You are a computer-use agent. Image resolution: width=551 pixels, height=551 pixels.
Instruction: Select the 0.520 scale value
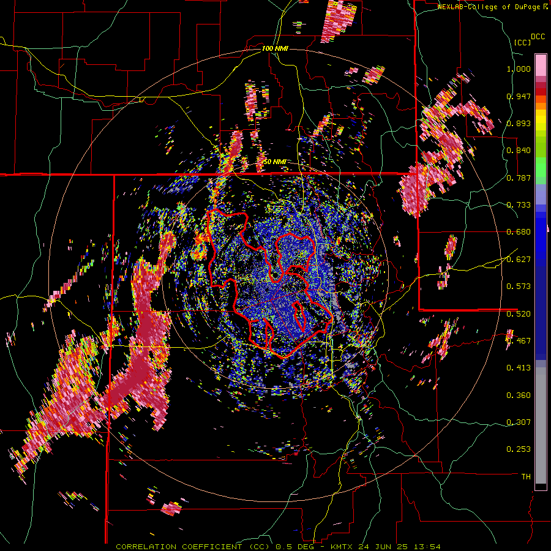pos(519,313)
